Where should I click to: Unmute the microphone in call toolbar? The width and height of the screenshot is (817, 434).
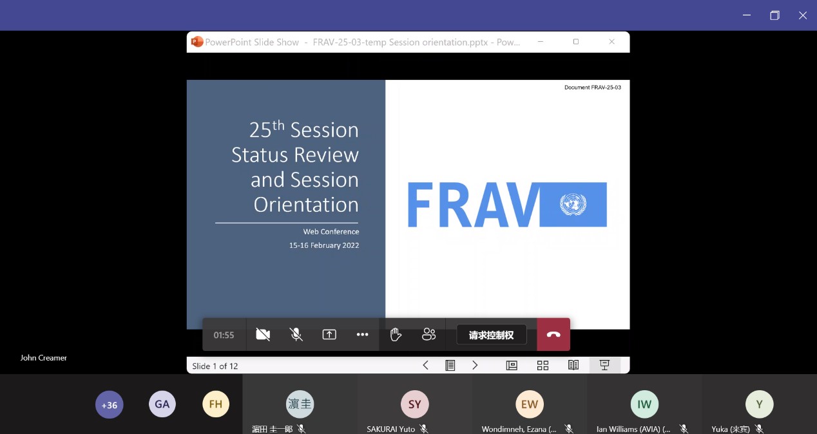(x=296, y=335)
